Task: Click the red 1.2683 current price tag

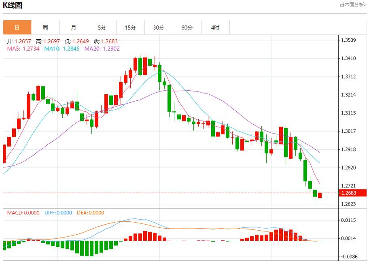Action: [x=349, y=193]
